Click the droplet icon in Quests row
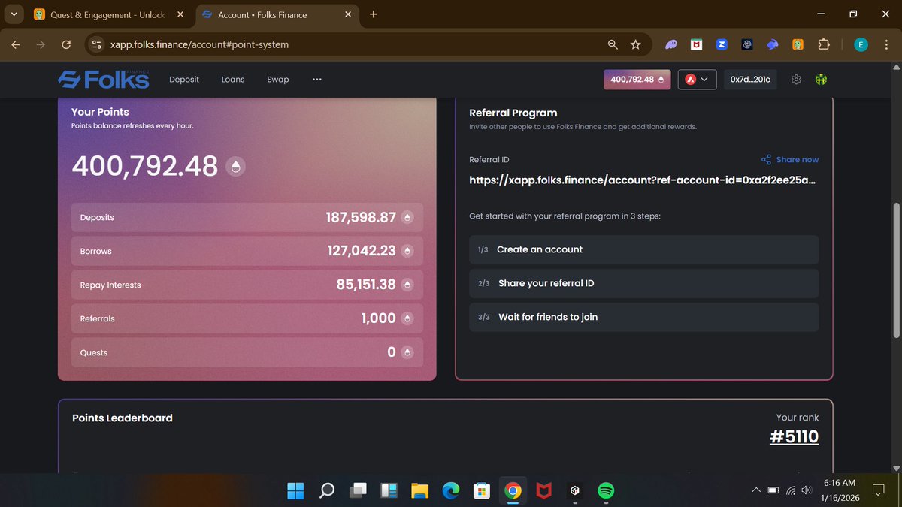Image resolution: width=902 pixels, height=507 pixels. tap(407, 352)
